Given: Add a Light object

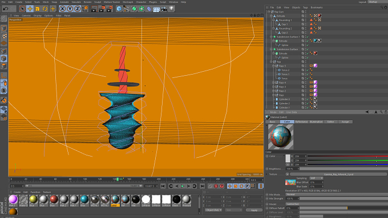Looking at the screenshot, I should tap(172, 9).
